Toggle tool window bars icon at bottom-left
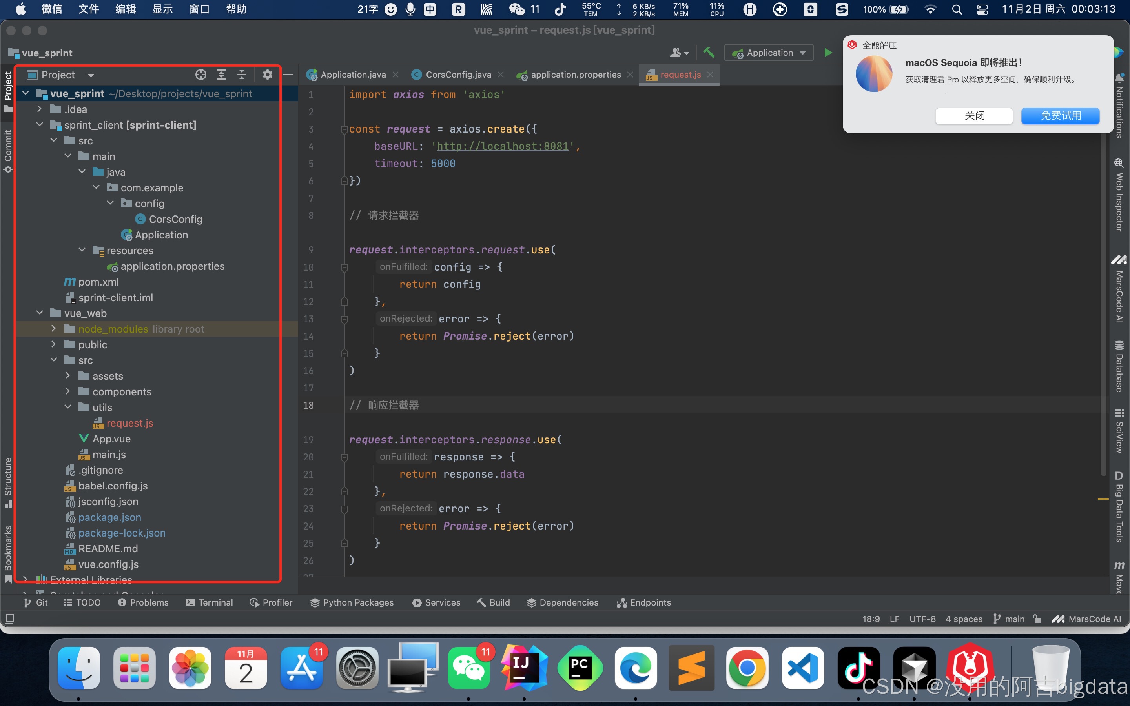Viewport: 1130px width, 706px height. tap(9, 619)
